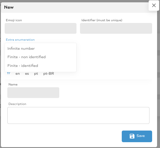160x148 pixels.
Task: Close the New dialog with X icon
Action: [154, 6]
